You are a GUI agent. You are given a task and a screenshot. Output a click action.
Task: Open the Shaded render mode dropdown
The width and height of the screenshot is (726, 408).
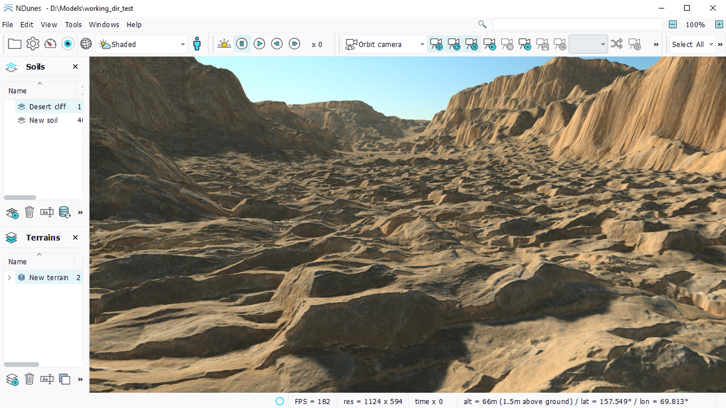pos(142,44)
